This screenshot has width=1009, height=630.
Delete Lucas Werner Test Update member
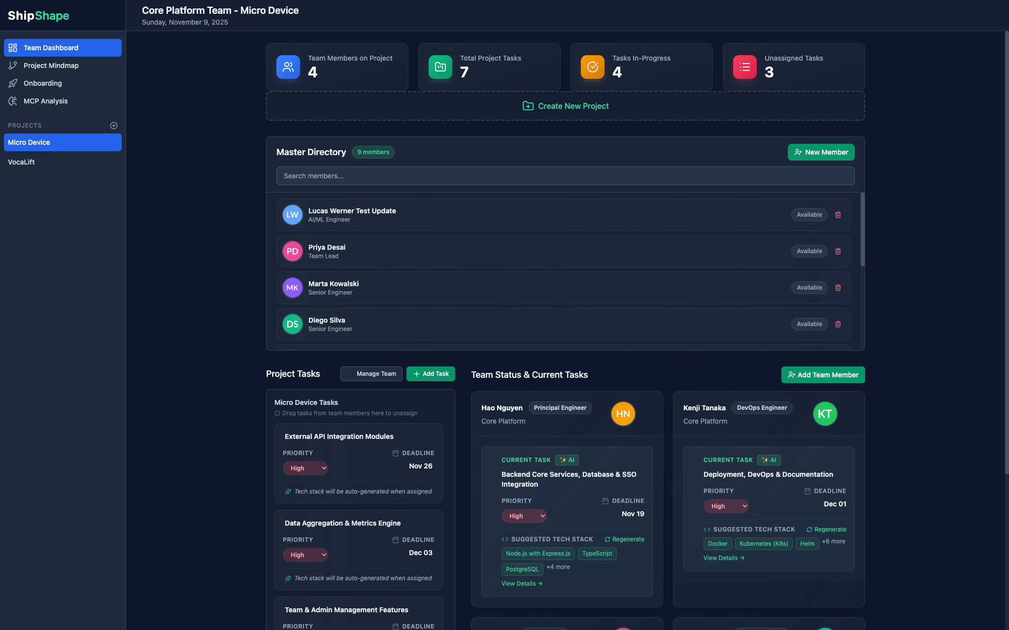pyautogui.click(x=838, y=215)
